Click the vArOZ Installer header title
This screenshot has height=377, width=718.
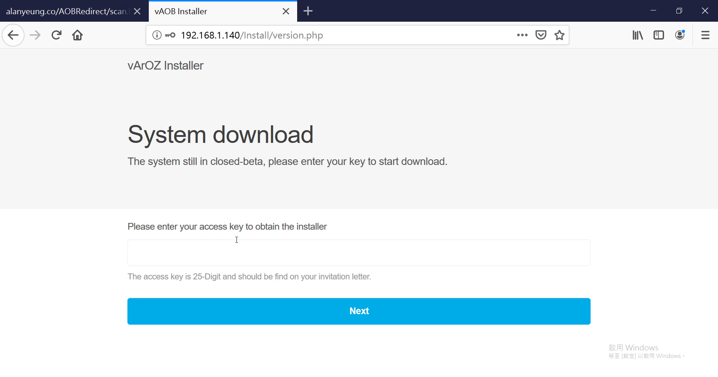tap(165, 65)
